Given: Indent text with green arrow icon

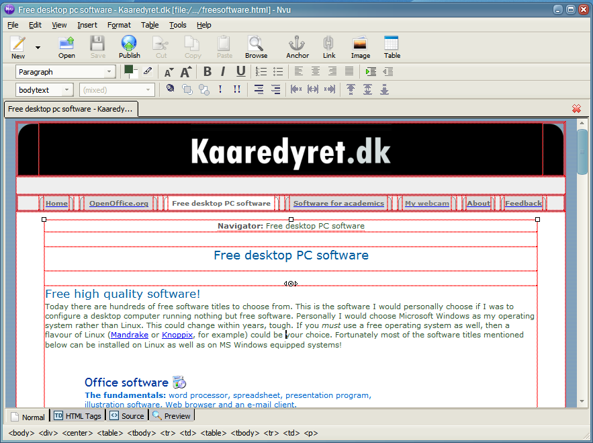Looking at the screenshot, I should [x=371, y=71].
